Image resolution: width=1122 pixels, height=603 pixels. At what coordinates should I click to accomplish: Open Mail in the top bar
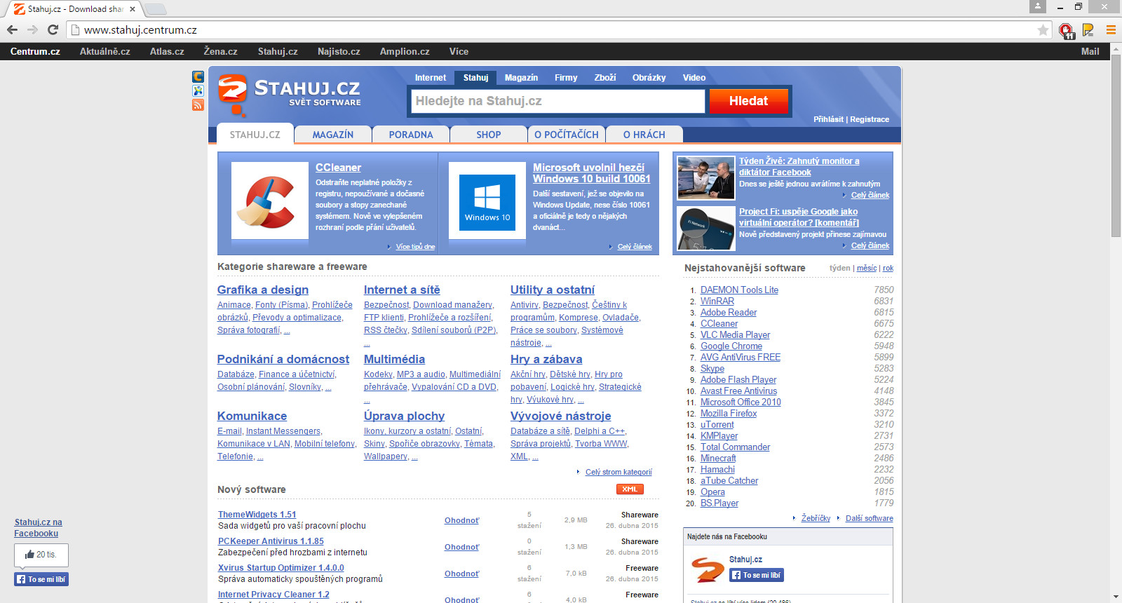[x=1090, y=51]
